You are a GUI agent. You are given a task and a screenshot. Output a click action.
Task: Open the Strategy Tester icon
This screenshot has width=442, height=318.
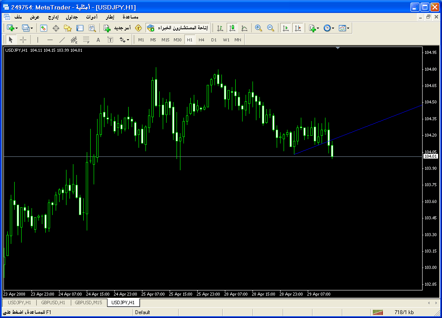point(92,28)
